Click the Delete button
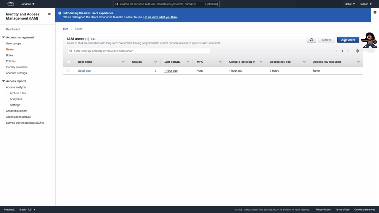Viewport: 379px width, 213px height. (327, 40)
